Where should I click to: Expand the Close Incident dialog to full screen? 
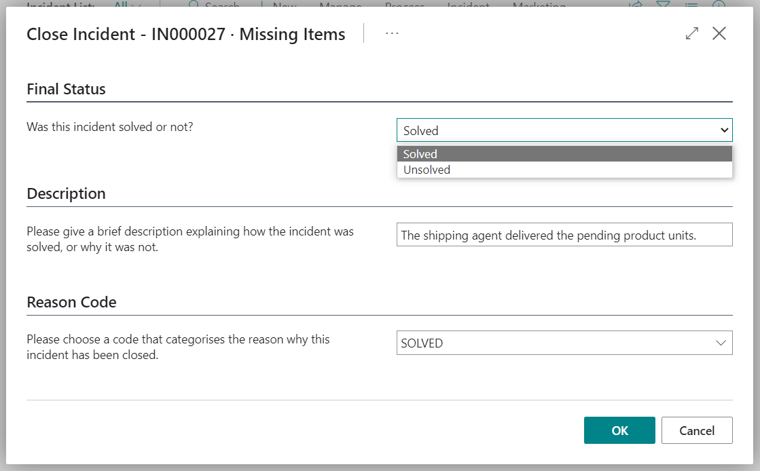pyautogui.click(x=691, y=33)
